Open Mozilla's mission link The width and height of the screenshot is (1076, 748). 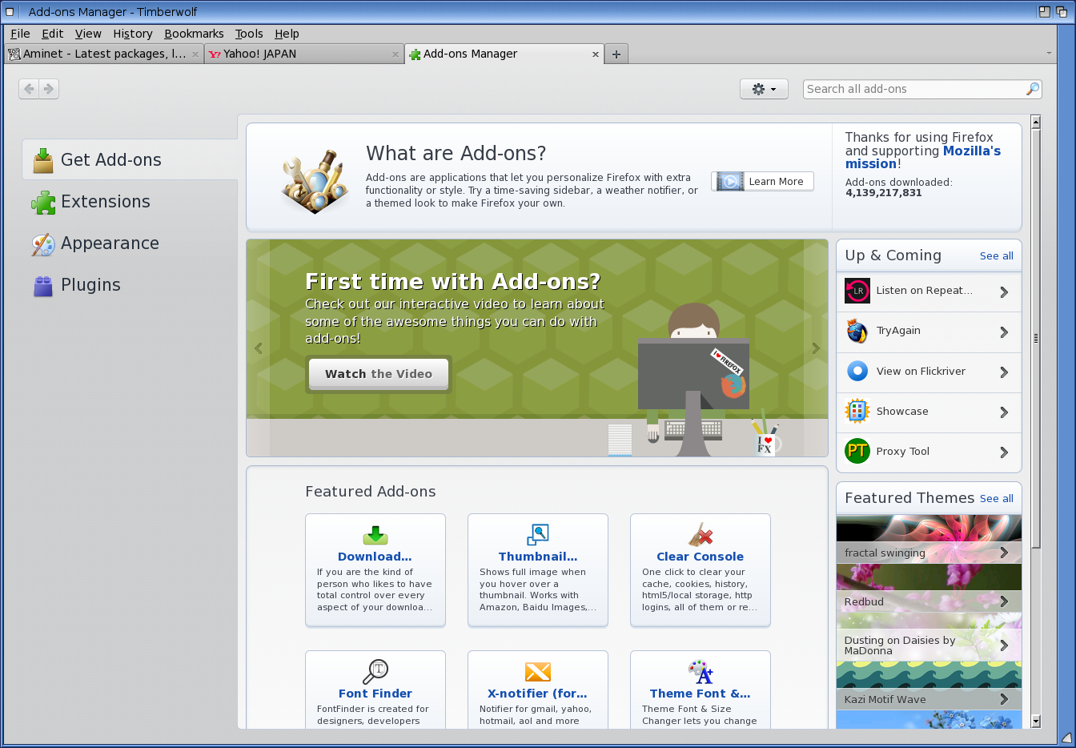(923, 157)
